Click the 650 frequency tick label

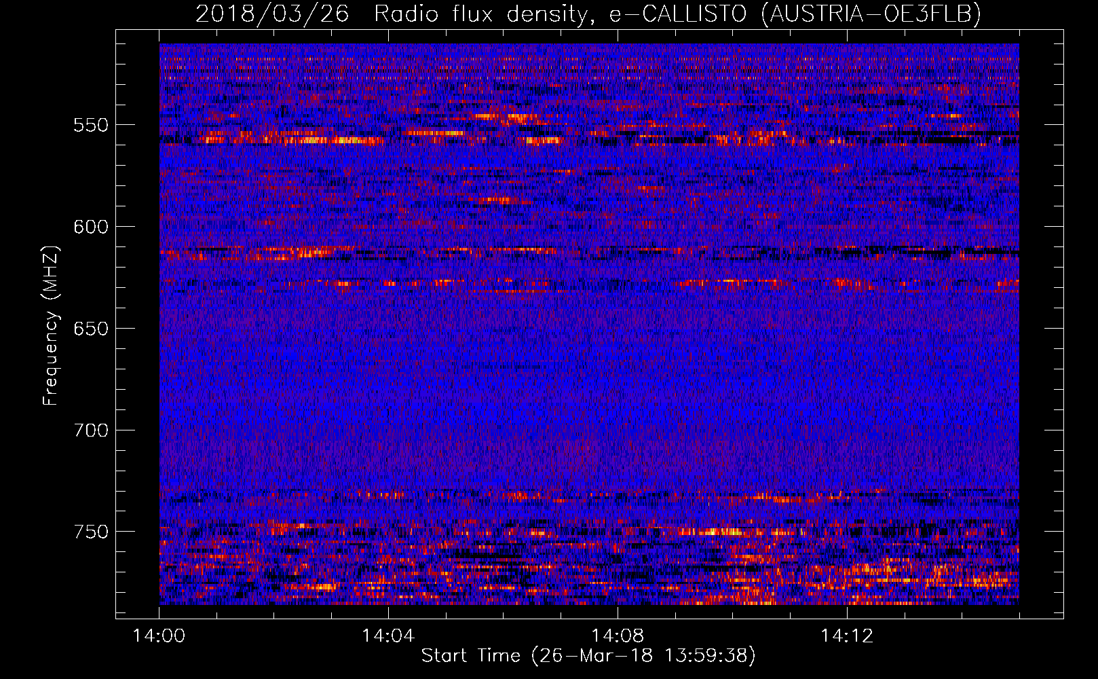point(91,329)
